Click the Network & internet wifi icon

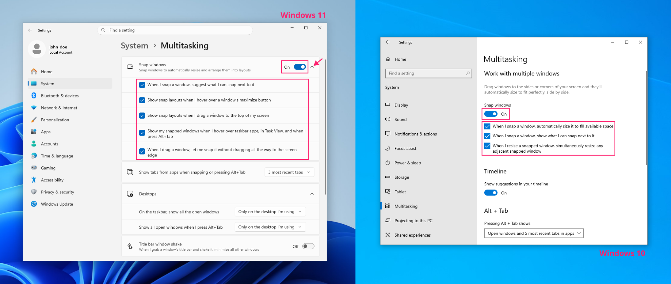(34, 108)
